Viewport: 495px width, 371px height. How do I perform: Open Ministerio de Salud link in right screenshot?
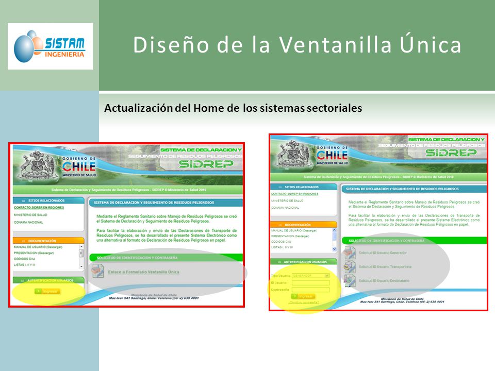[x=287, y=200]
